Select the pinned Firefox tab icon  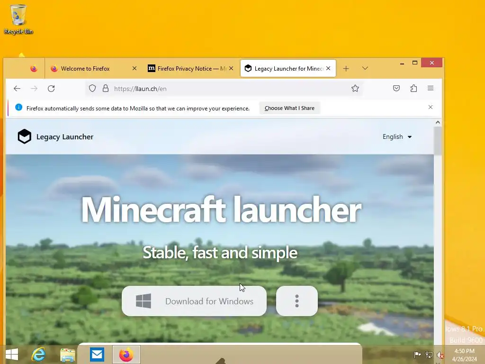[x=34, y=68]
